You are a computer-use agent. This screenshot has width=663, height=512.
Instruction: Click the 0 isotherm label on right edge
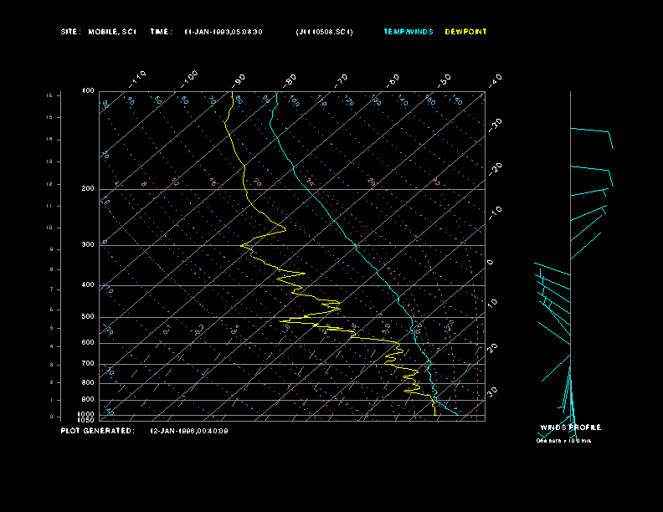click(490, 263)
